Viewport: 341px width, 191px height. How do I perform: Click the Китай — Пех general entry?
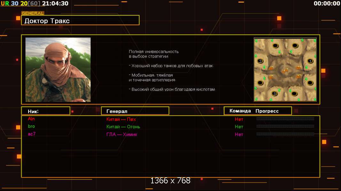point(121,119)
